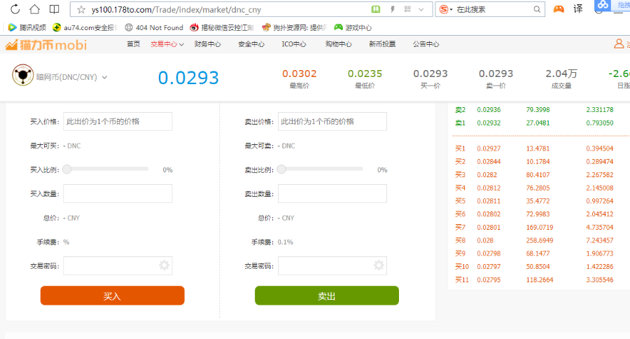Click the user account icon
The width and height of the screenshot is (630, 339).
pos(619,43)
